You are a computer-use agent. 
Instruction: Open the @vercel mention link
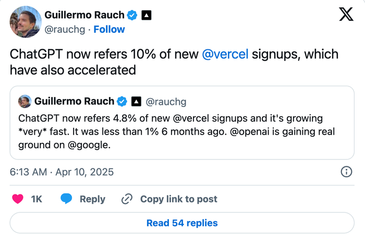225,55
